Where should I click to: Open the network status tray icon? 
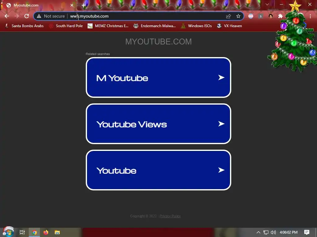tap(266, 232)
